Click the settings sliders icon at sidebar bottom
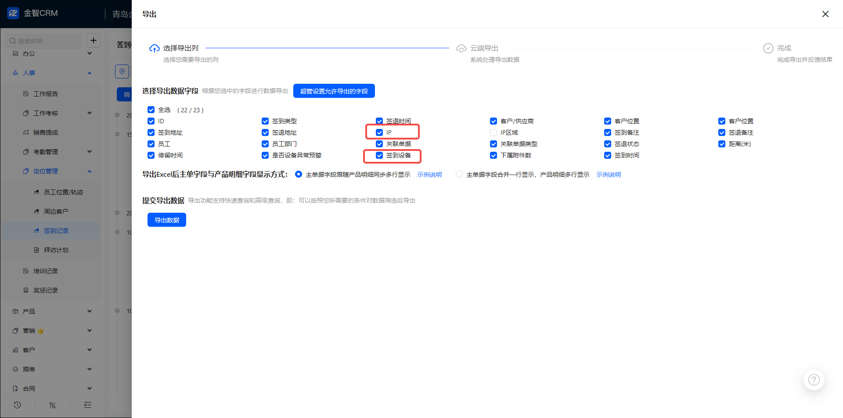843x418 pixels. [x=53, y=405]
